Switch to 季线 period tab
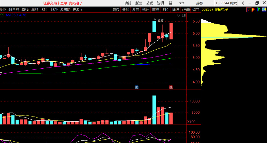267x143 pixels. (x=25, y=10)
